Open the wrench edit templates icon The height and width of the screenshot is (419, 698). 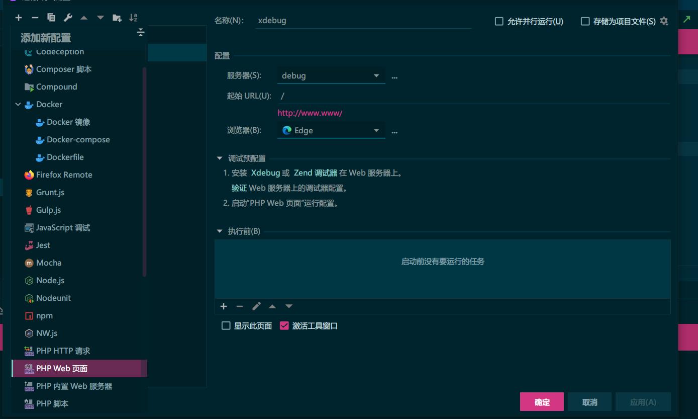[68, 18]
